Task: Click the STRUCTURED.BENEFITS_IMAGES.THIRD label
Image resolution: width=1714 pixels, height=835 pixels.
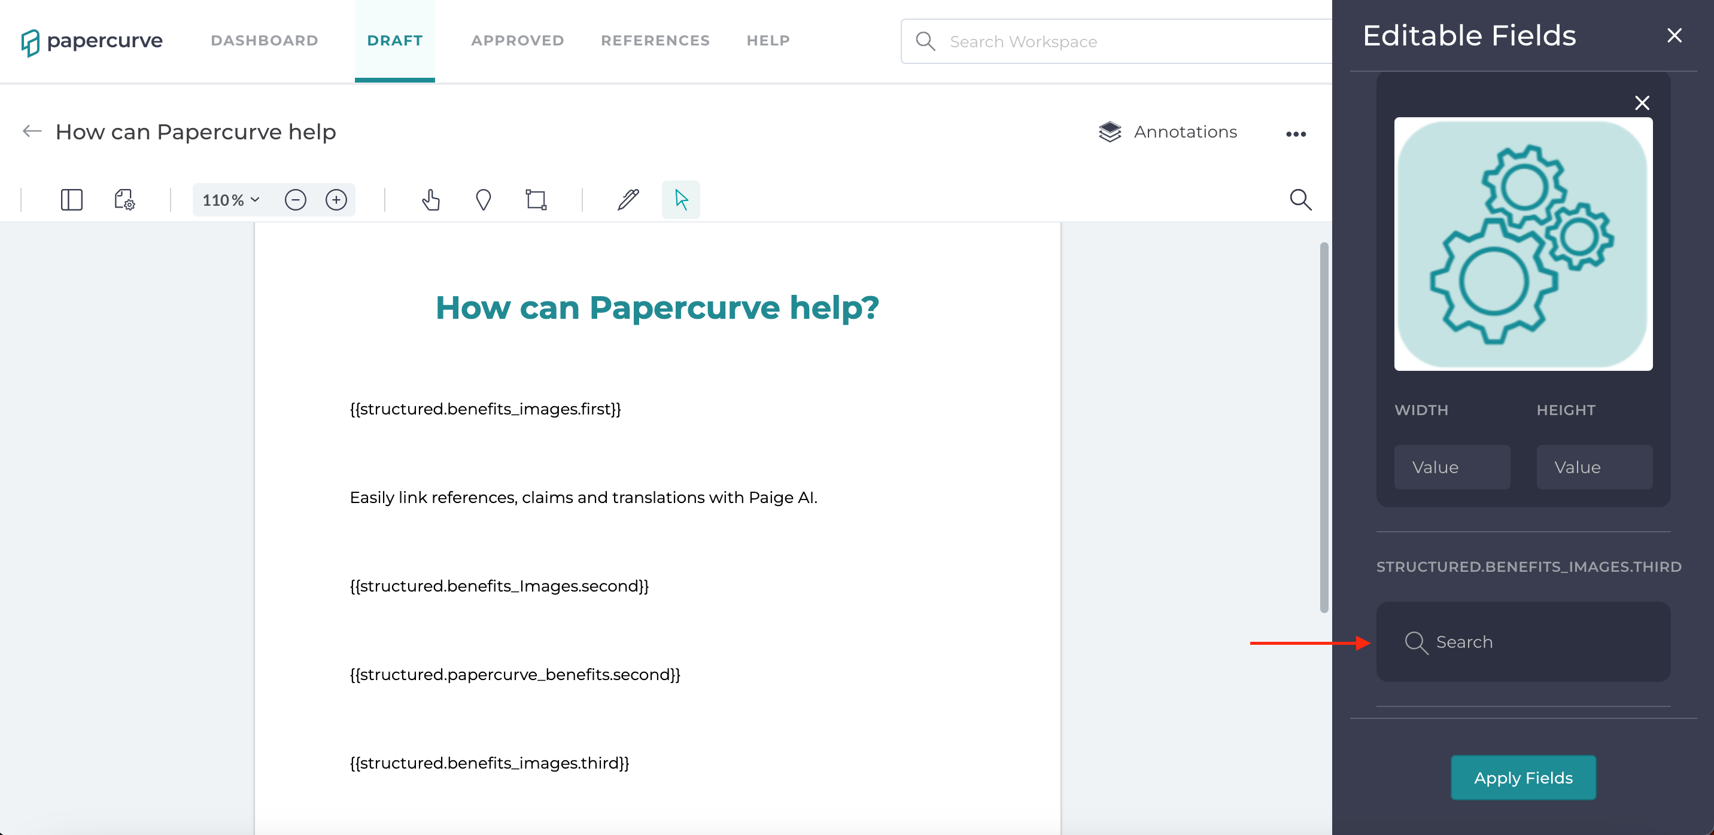Action: point(1528,566)
